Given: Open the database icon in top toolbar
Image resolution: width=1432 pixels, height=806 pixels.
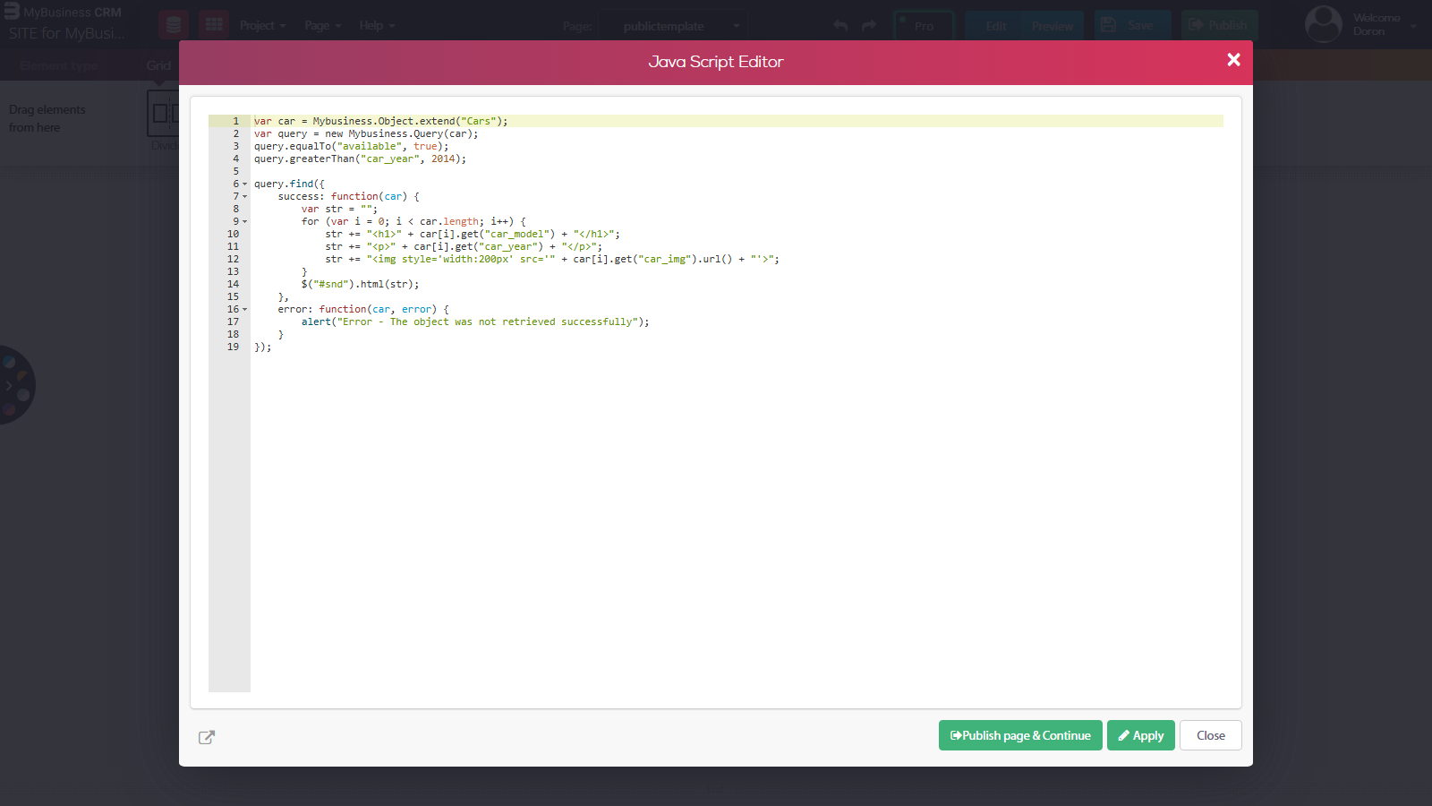Looking at the screenshot, I should [x=174, y=25].
